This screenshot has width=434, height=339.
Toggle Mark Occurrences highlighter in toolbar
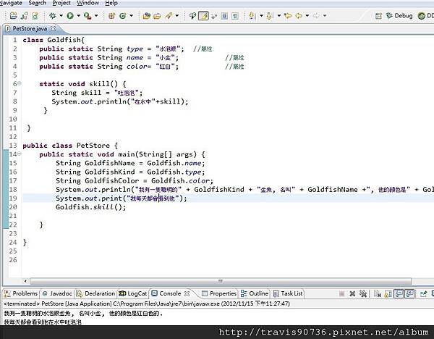204,15
